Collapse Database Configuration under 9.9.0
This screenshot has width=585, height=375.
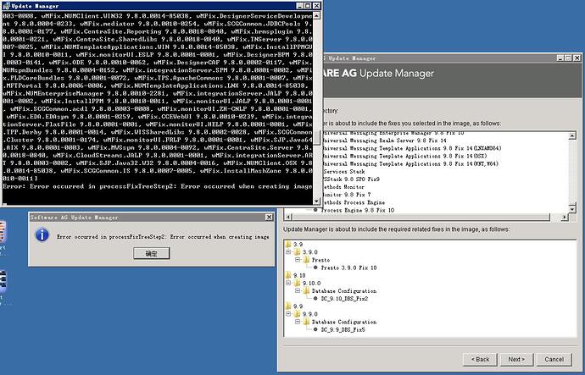pyautogui.click(x=298, y=322)
